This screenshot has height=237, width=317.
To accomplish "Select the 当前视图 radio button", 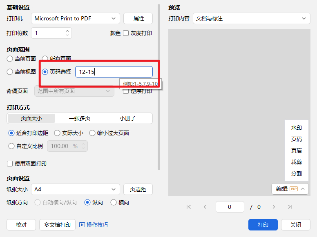I will 10,72.
